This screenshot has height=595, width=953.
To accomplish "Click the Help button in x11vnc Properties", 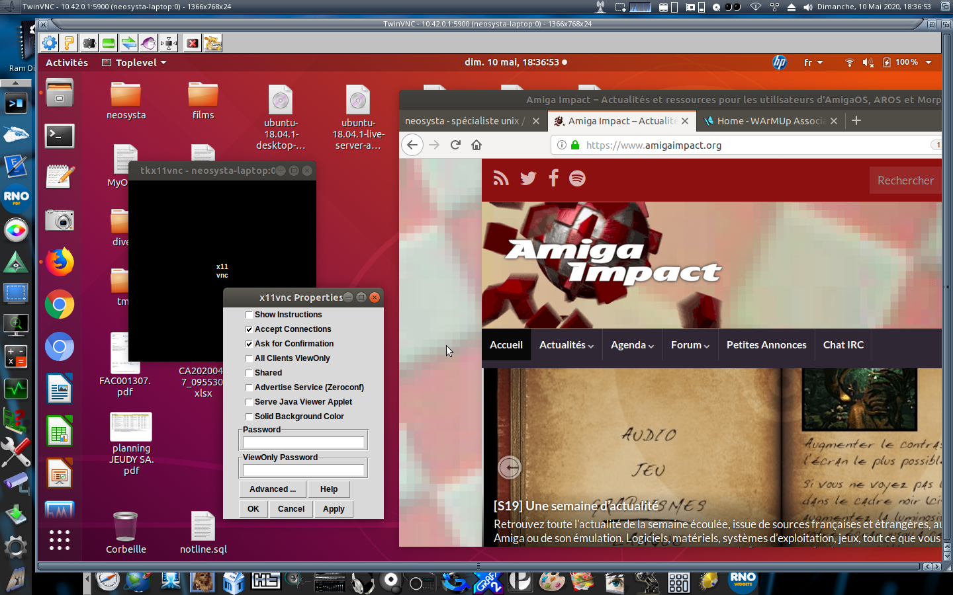I will pos(329,489).
